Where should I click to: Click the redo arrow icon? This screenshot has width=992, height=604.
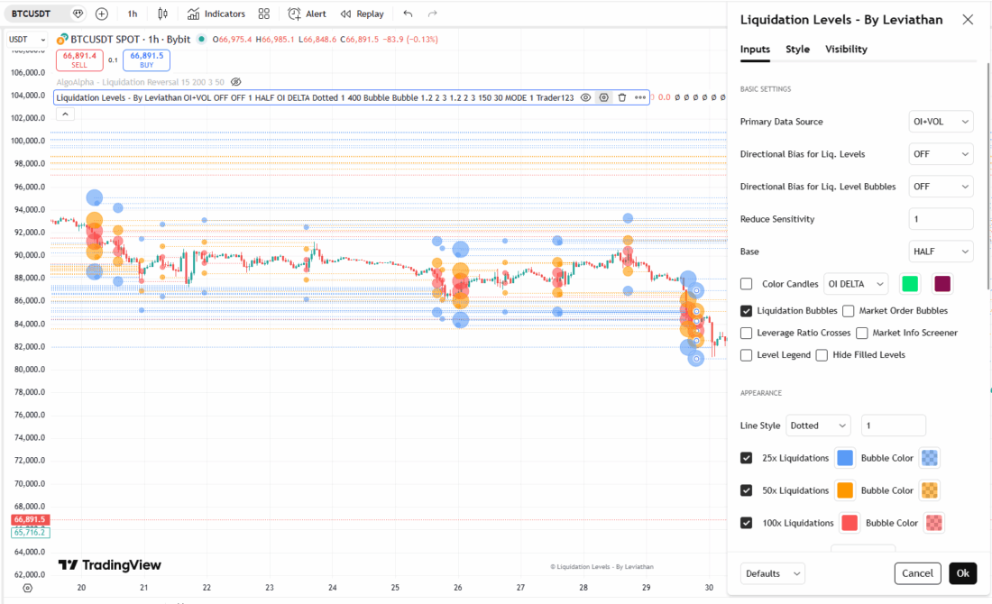click(432, 14)
